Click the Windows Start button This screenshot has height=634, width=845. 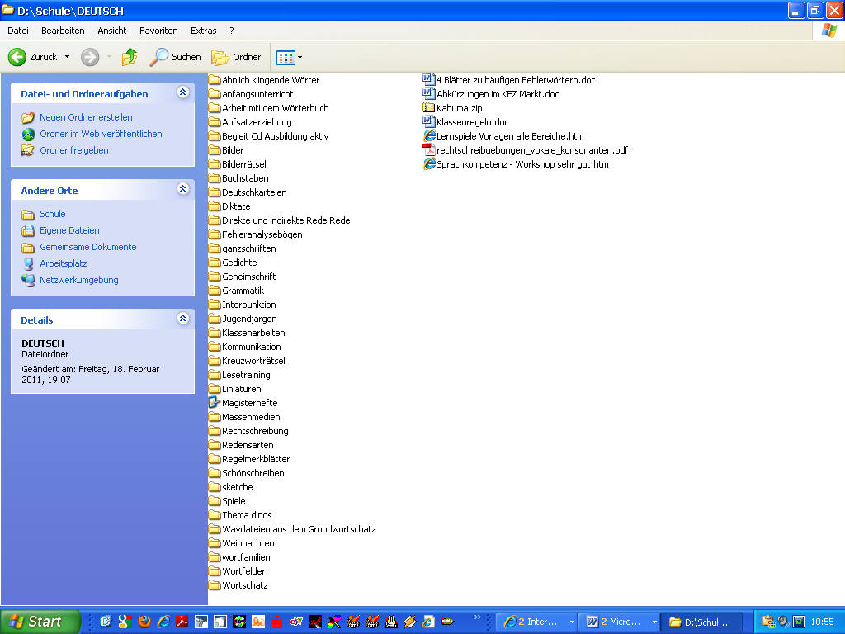pos(40,622)
